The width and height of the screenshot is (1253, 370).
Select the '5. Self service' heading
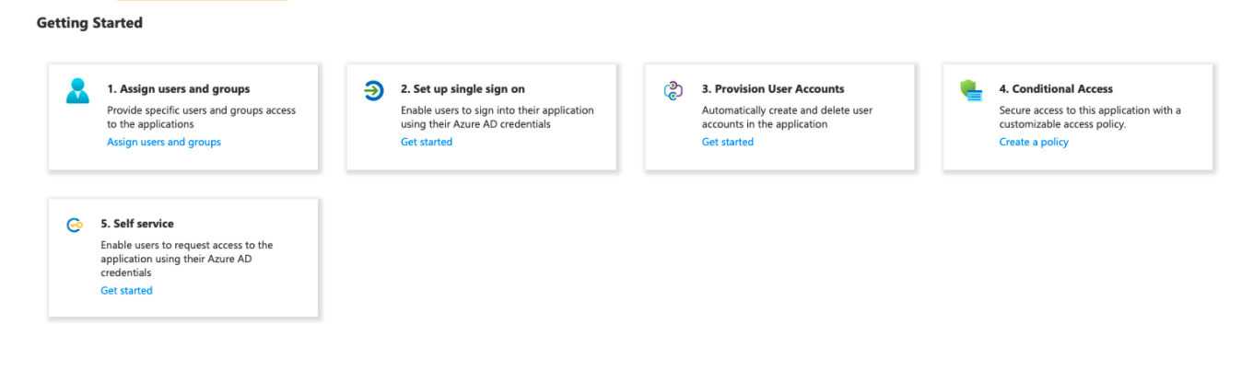pos(137,224)
